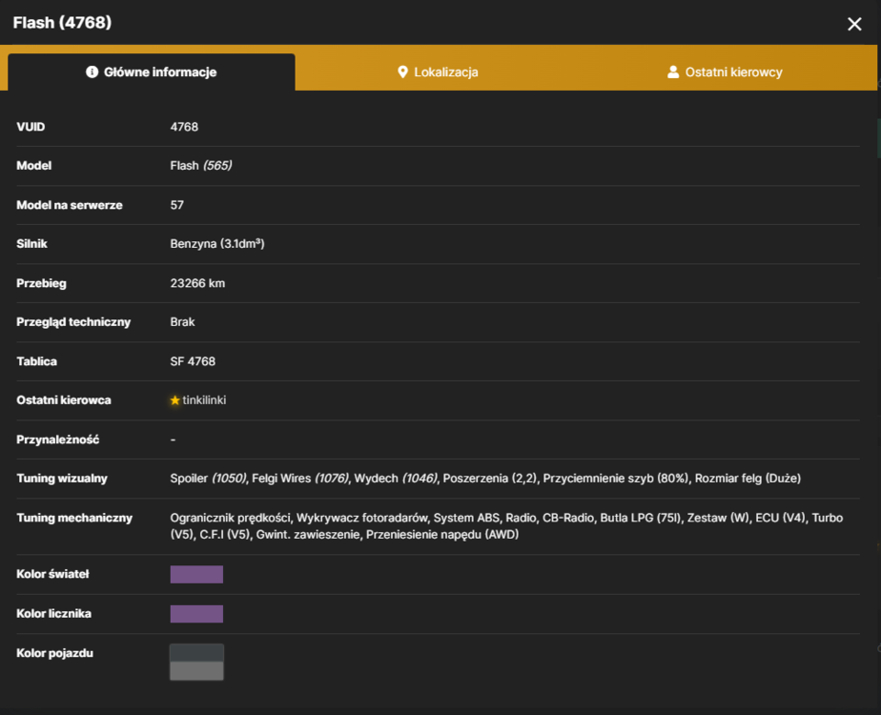Click the Kolor świateł label
Viewport: 881px width, 715px height.
(x=52, y=574)
